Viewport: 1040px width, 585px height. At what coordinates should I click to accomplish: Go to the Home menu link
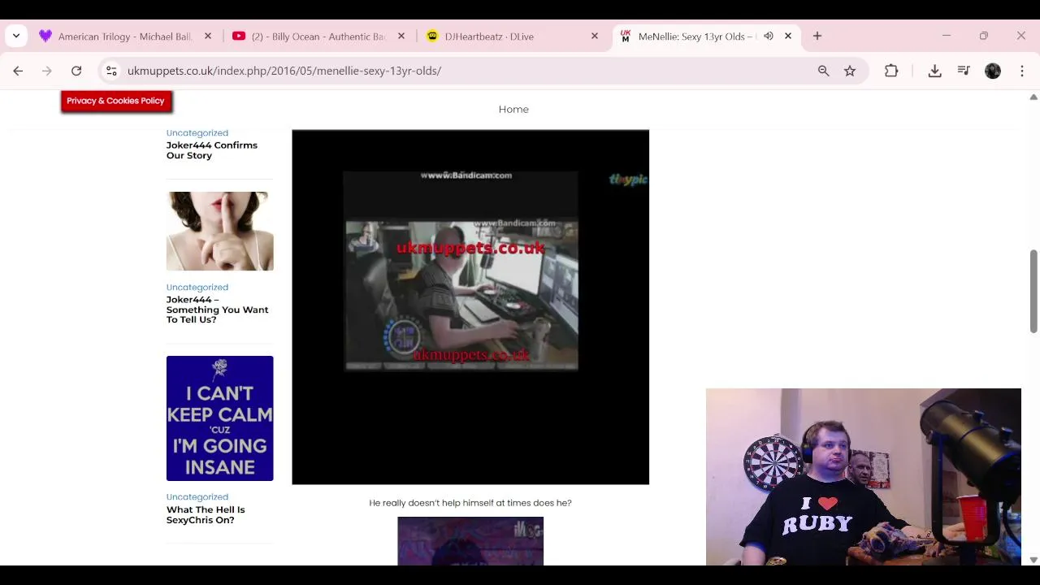513,109
